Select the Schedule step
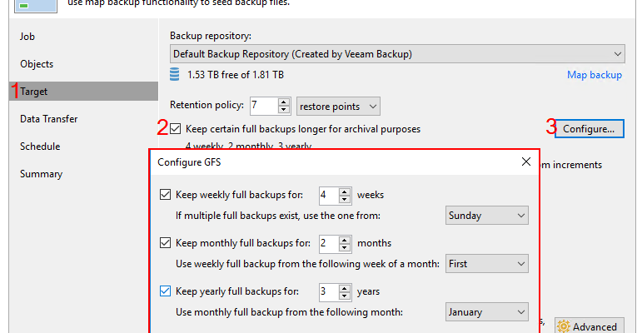 pyautogui.click(x=40, y=147)
